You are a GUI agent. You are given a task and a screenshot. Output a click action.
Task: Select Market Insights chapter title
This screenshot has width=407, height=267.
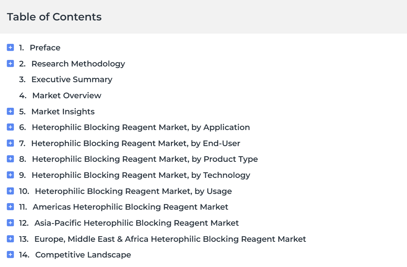63,111
